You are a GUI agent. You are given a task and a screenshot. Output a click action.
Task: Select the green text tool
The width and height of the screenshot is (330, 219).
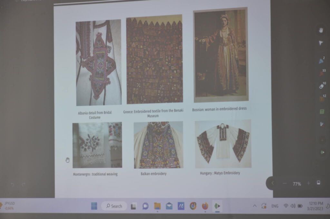click(x=322, y=112)
